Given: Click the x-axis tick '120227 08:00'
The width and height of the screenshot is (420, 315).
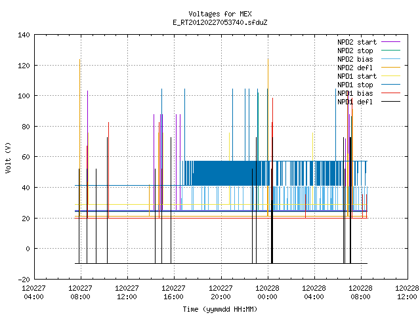Looking at the screenshot, I should (80, 293).
